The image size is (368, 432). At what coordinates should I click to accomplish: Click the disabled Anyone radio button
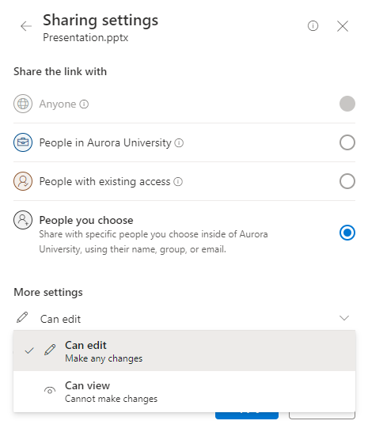(x=347, y=104)
